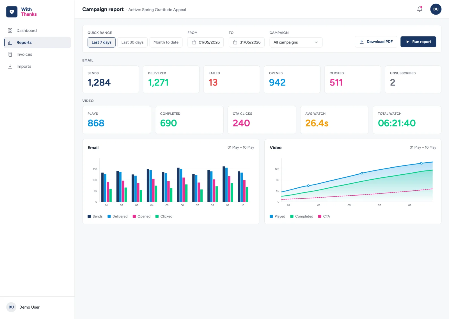Viewport: 449px width, 319px height.
Task: Click the Imports download arrow icon
Action: [x=10, y=66]
